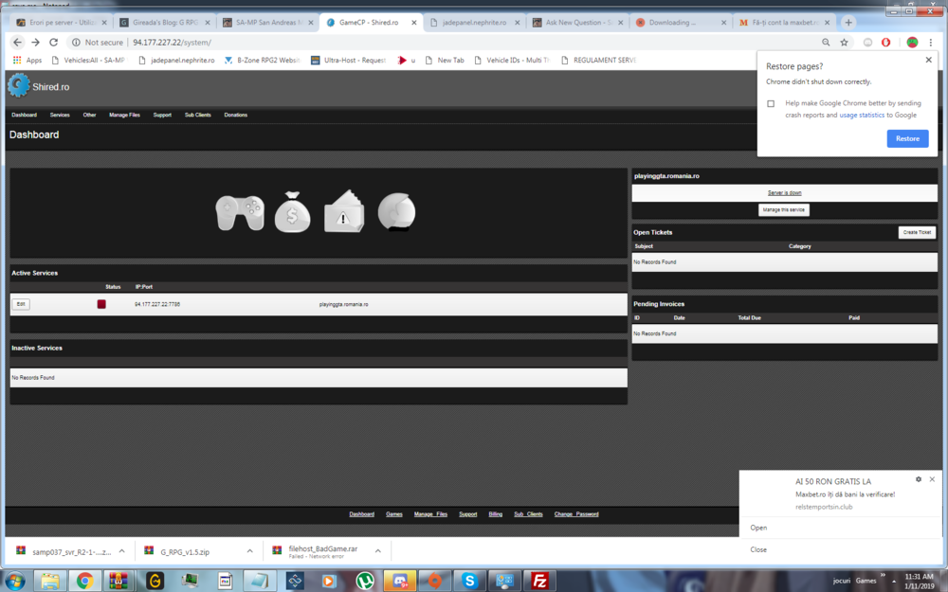This screenshot has height=592, width=948.
Task: Open FileZilla from the taskbar
Action: (x=539, y=582)
